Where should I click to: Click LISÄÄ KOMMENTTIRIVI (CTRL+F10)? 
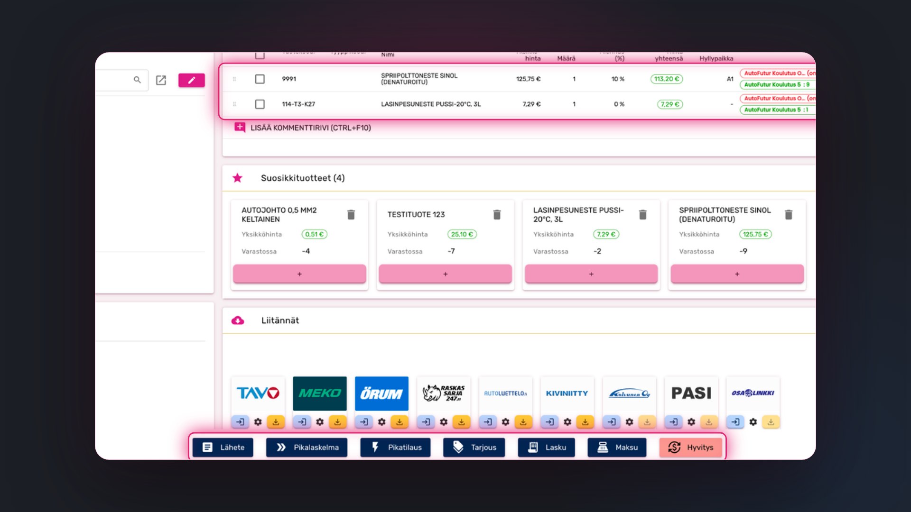click(303, 128)
